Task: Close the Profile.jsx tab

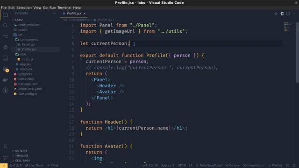Action: 84,14
